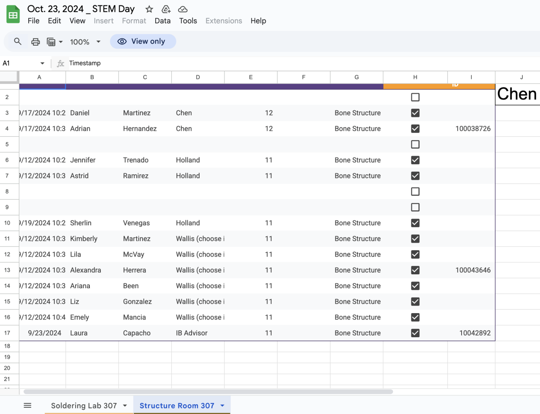Check the cloud document status icon
Image resolution: width=540 pixels, height=414 pixels.
click(183, 9)
